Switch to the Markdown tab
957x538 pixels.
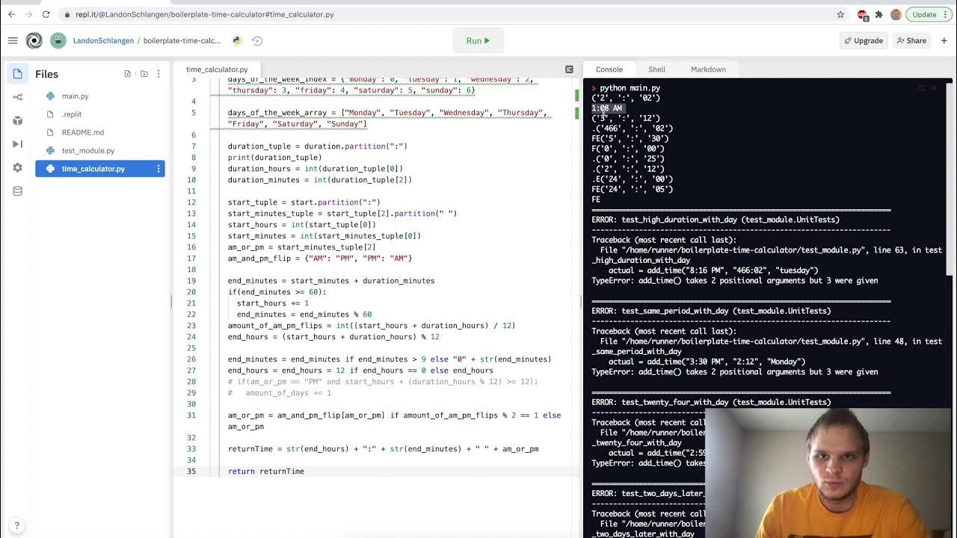pyautogui.click(x=708, y=69)
